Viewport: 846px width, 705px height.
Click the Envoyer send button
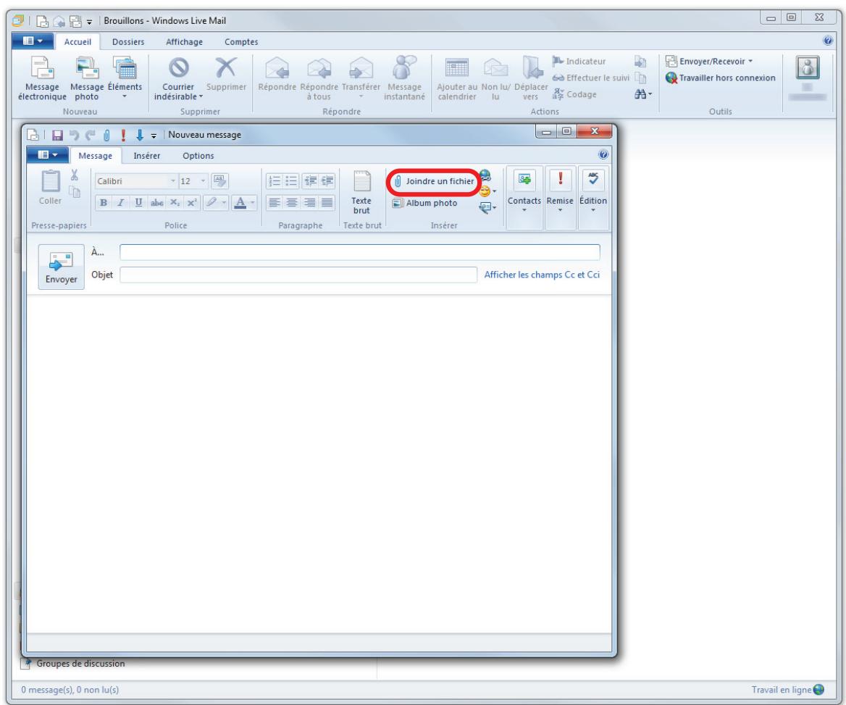[x=61, y=267]
